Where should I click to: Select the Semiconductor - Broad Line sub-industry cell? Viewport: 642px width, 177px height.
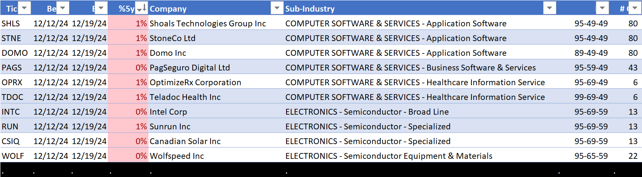click(x=367, y=112)
